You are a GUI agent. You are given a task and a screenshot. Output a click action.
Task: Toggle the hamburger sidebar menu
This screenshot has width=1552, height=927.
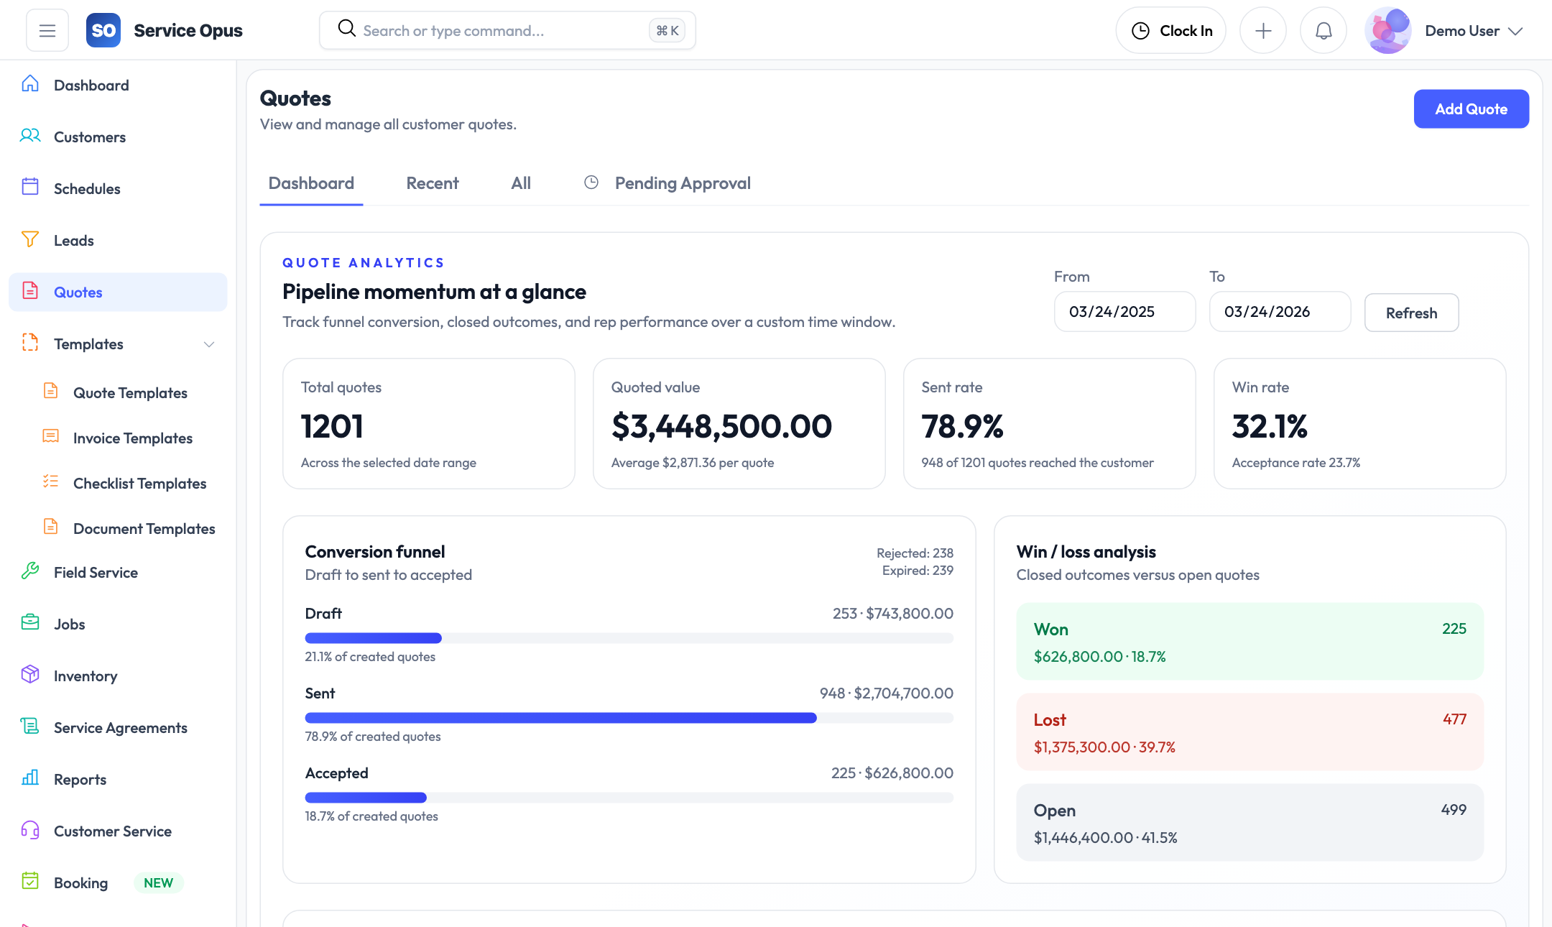[x=47, y=31]
